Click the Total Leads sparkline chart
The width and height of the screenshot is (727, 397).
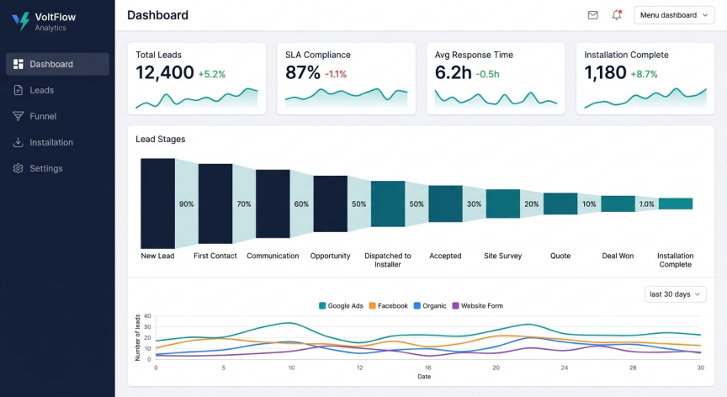[x=197, y=98]
